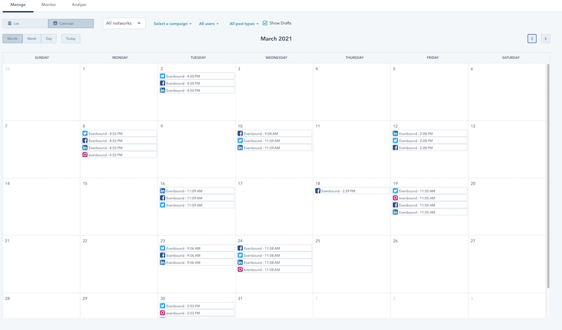Screen dimensions: 562x330
Task: Open Facebook post at 9:04 AM March 10
Action: [x=274, y=134]
